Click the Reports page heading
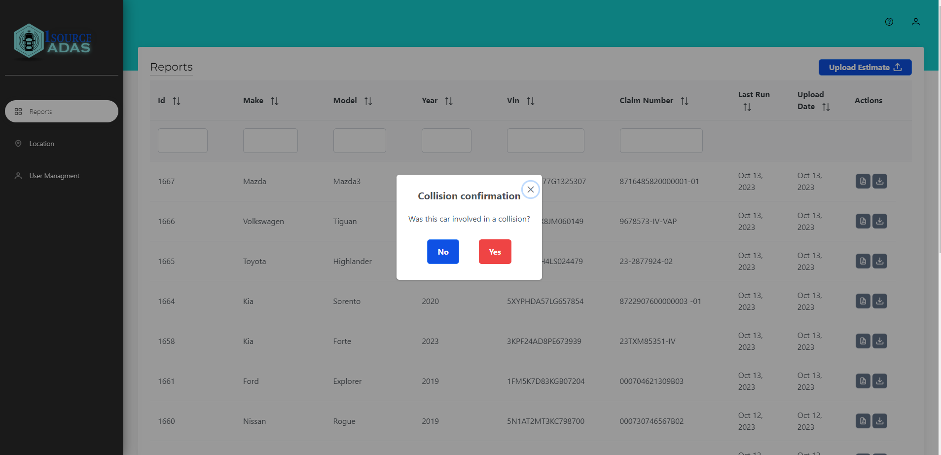The width and height of the screenshot is (941, 455). pos(171,67)
